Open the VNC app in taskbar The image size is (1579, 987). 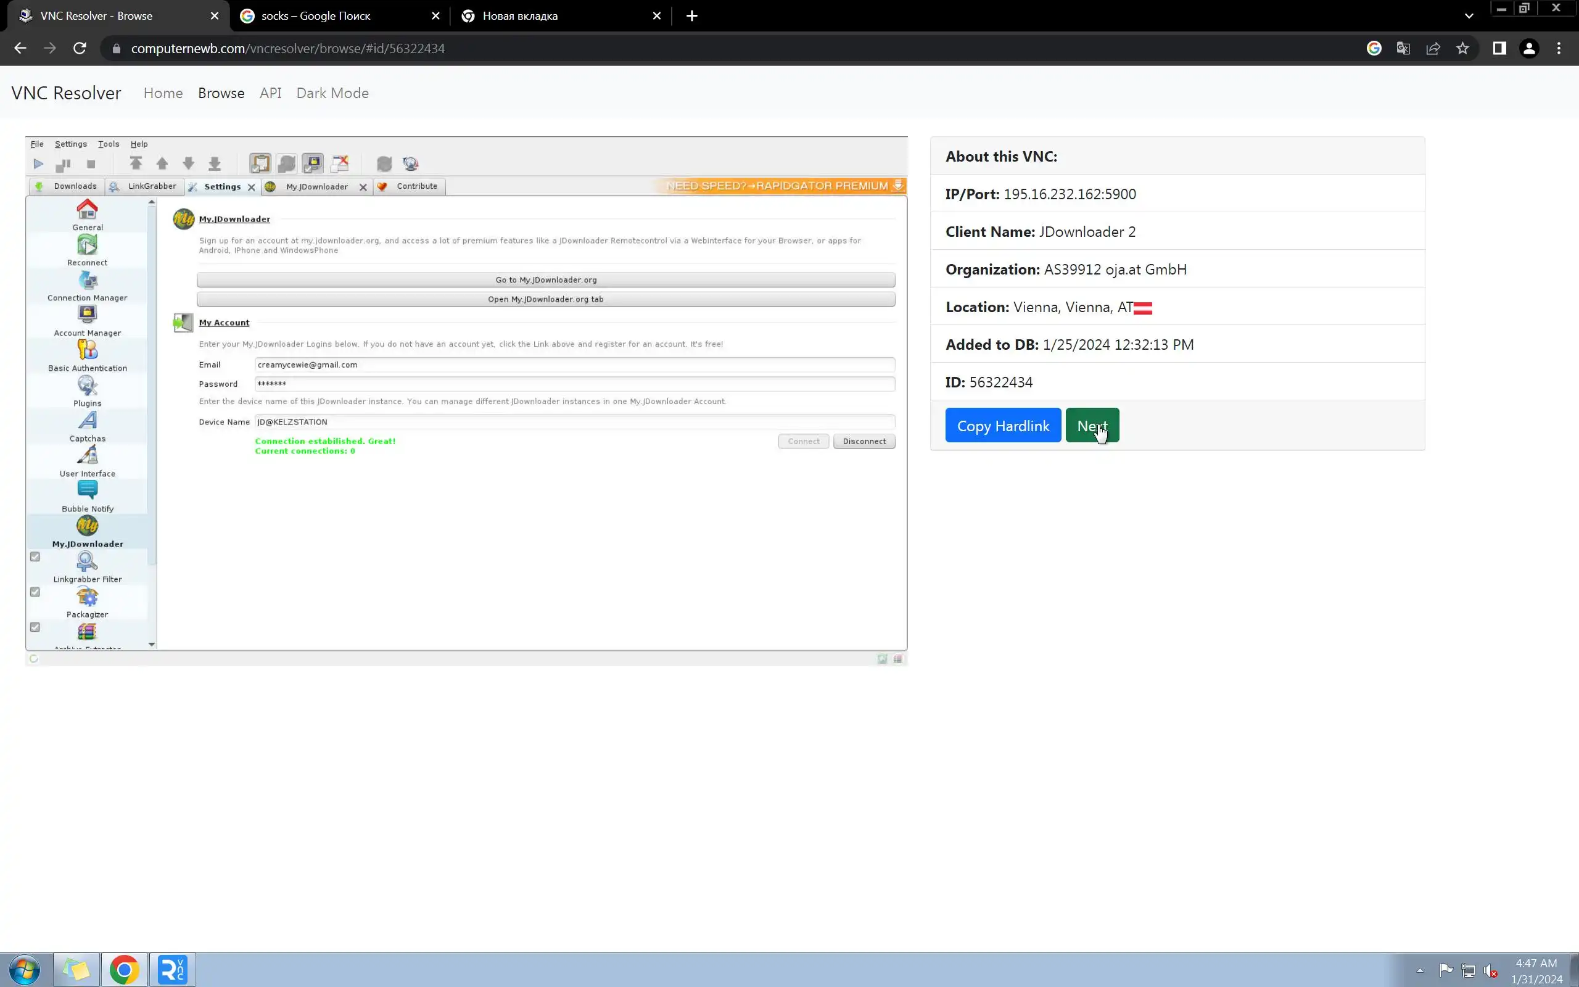pyautogui.click(x=172, y=969)
